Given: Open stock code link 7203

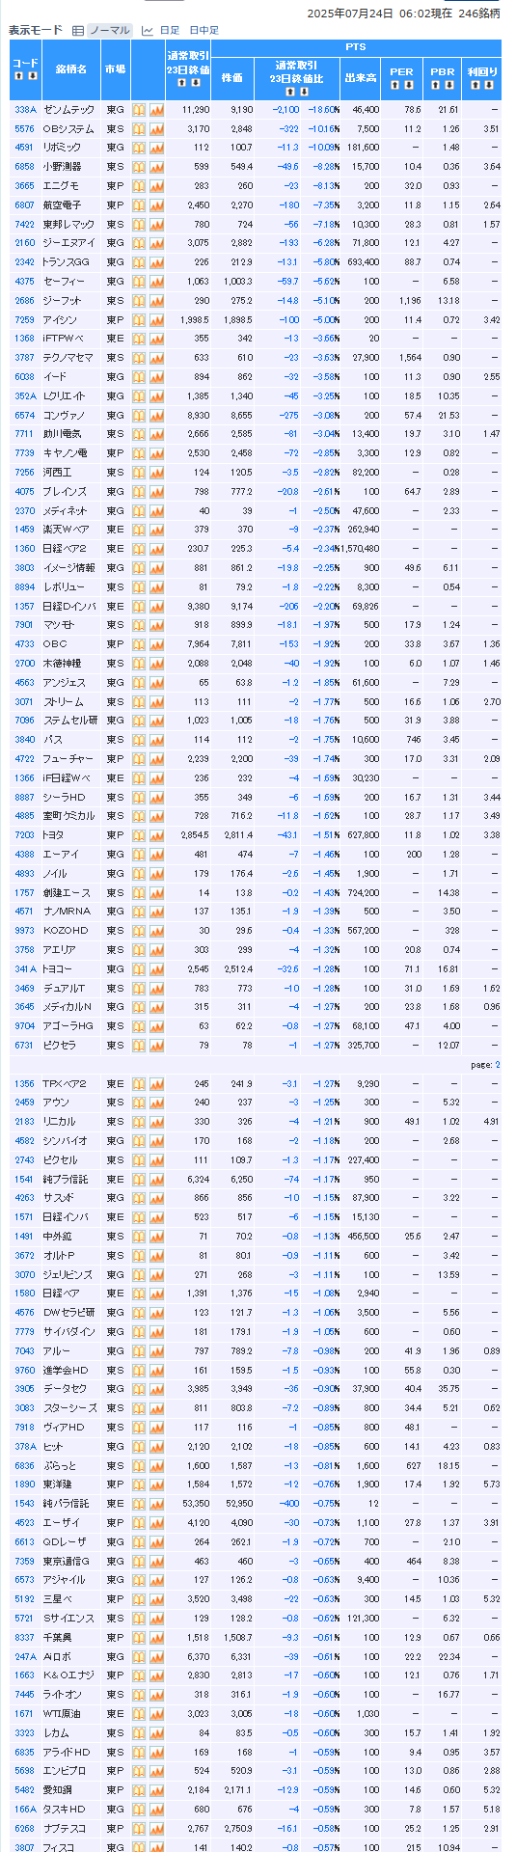Looking at the screenshot, I should [24, 835].
